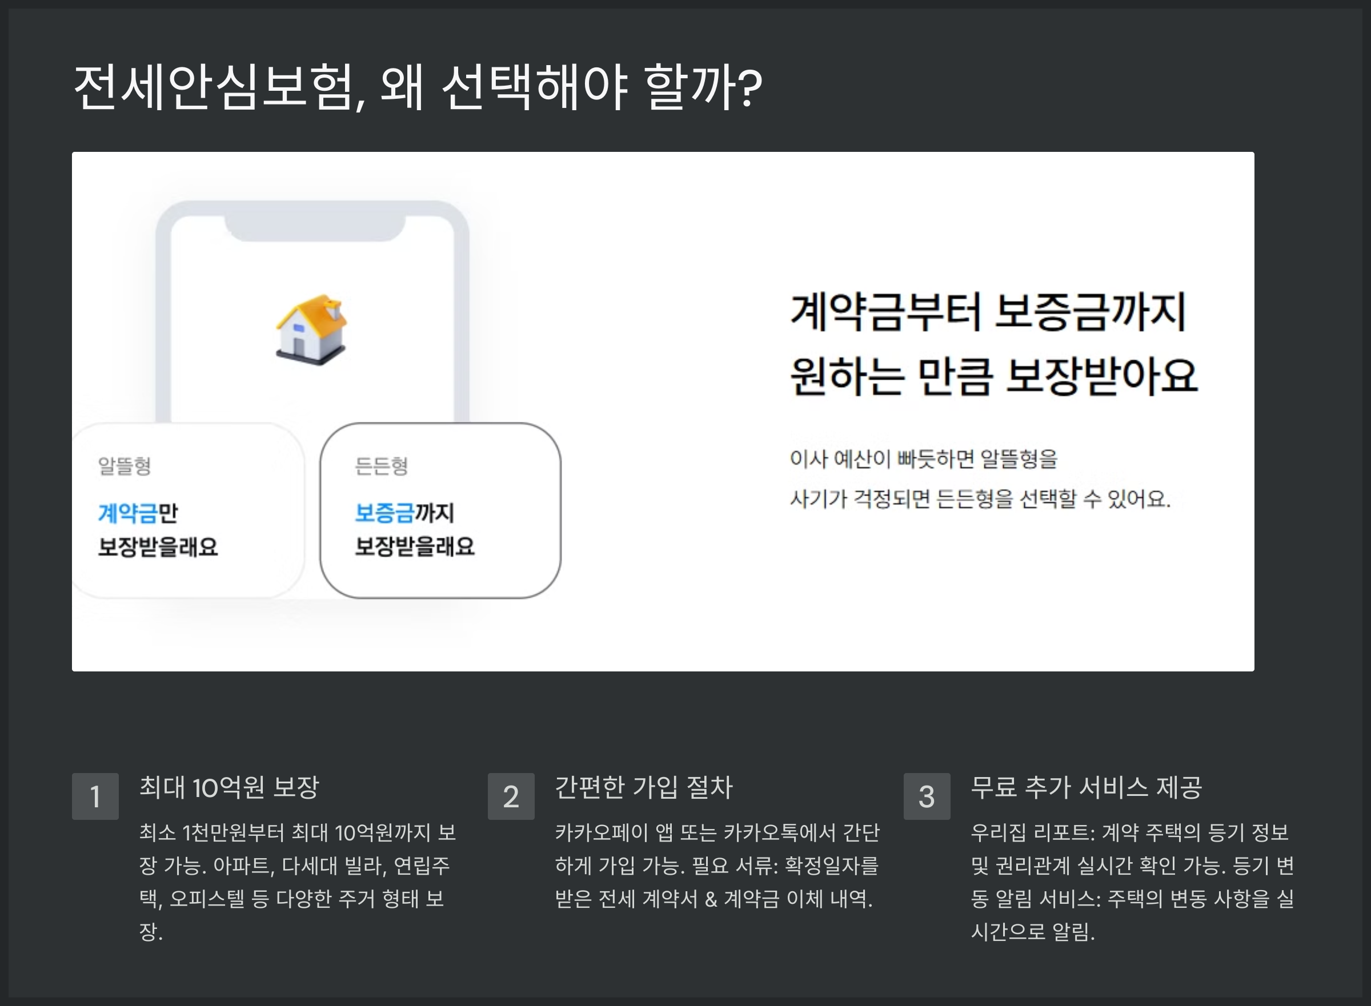Click the 무료 추가 서비스 제공 heading
Screen dimensions: 1371x1006
1086,787
